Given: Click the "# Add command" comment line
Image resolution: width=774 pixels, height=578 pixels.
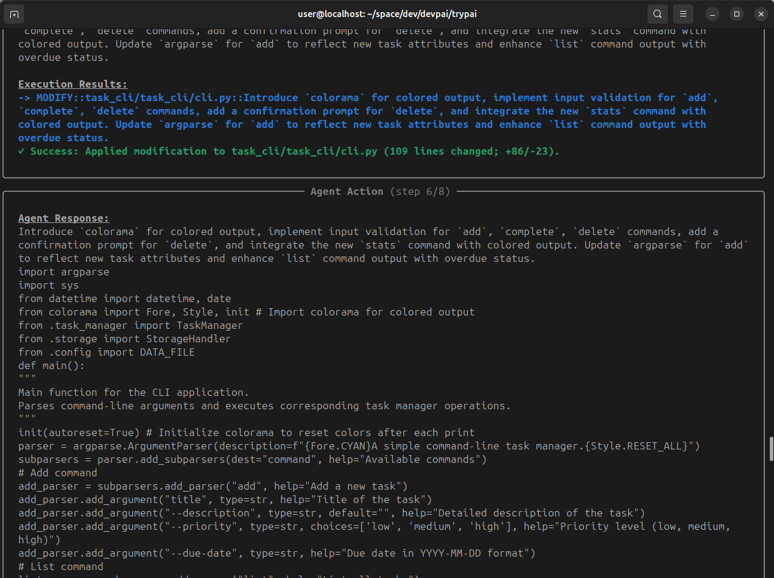Looking at the screenshot, I should coord(57,473).
